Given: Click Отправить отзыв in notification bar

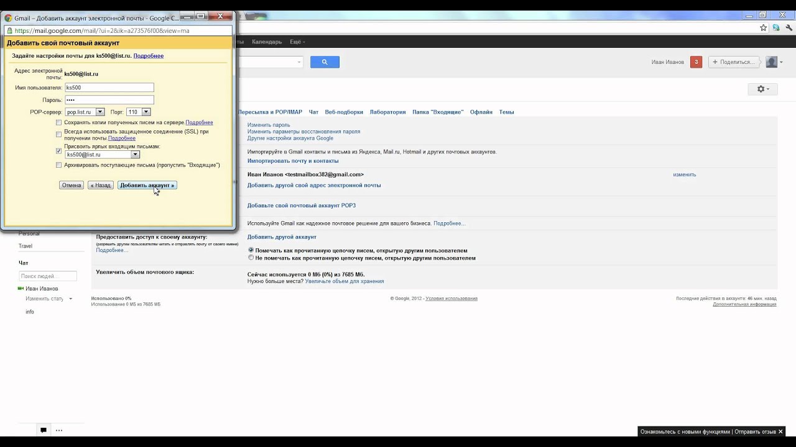Looking at the screenshot, I should [755, 431].
